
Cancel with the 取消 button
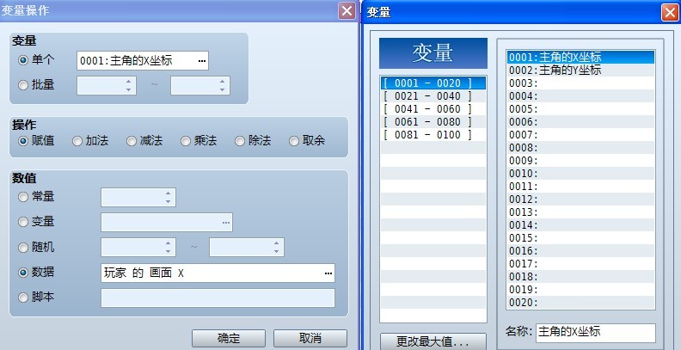[x=310, y=338]
